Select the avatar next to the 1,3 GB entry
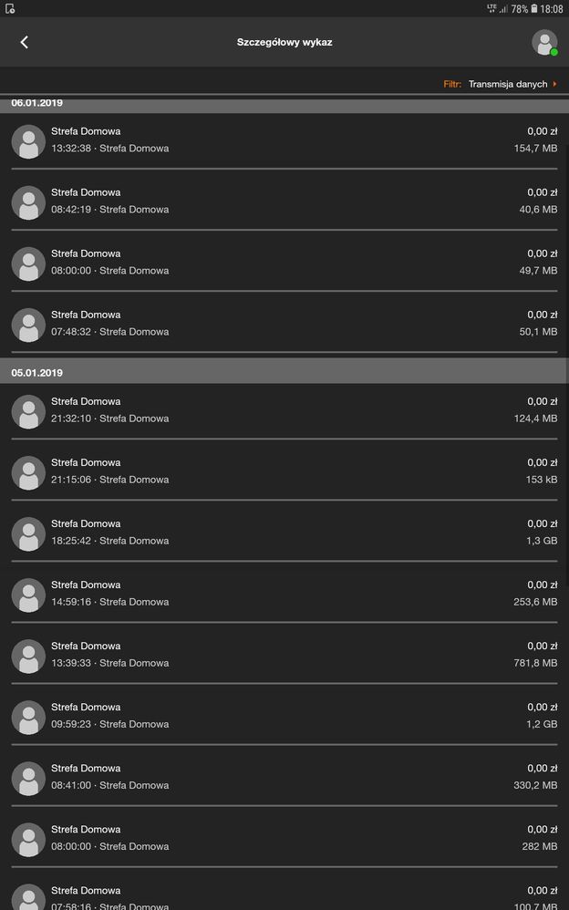This screenshot has height=910, width=569. click(28, 533)
